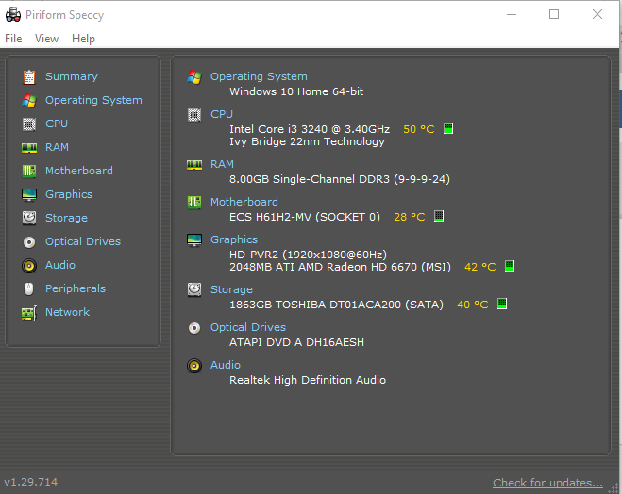Click the CPU heading link in summary

[x=222, y=114]
